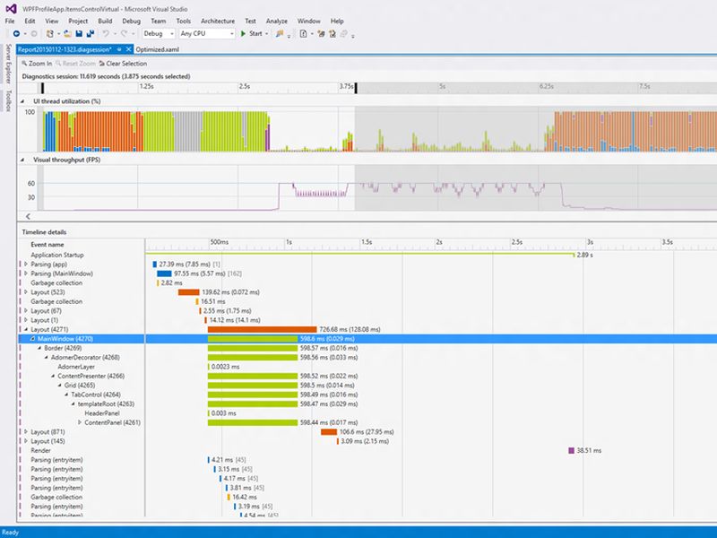Close the Report diagsession tab

click(x=128, y=49)
